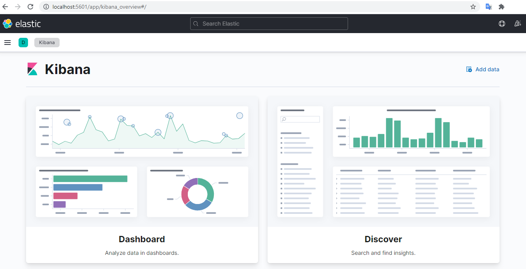Viewport: 526px width, 269px height.
Task: Click the Kibana logo icon beside title
Action: point(32,69)
